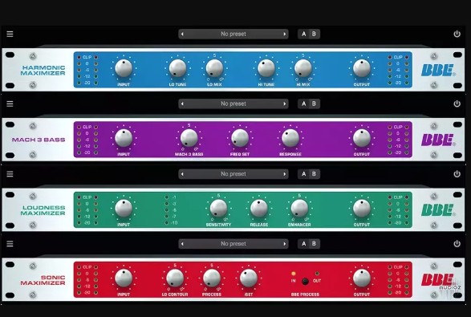Switch Harmonic Maximizer to state B

pyautogui.click(x=314, y=34)
